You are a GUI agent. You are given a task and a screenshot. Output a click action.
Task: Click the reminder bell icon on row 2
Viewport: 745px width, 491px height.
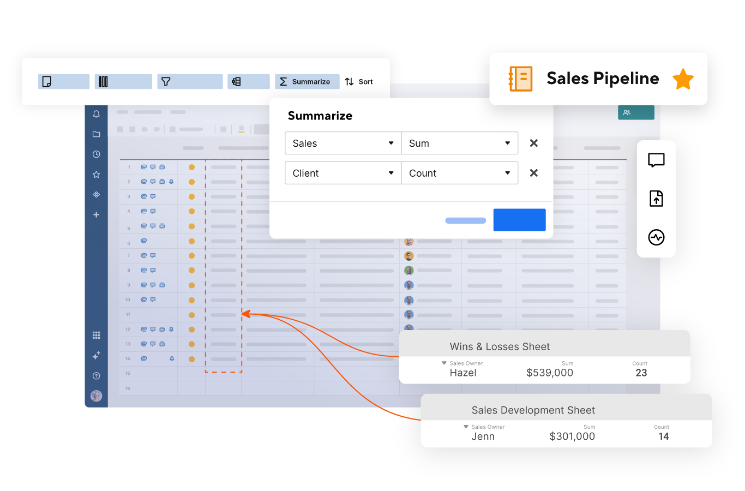(171, 182)
